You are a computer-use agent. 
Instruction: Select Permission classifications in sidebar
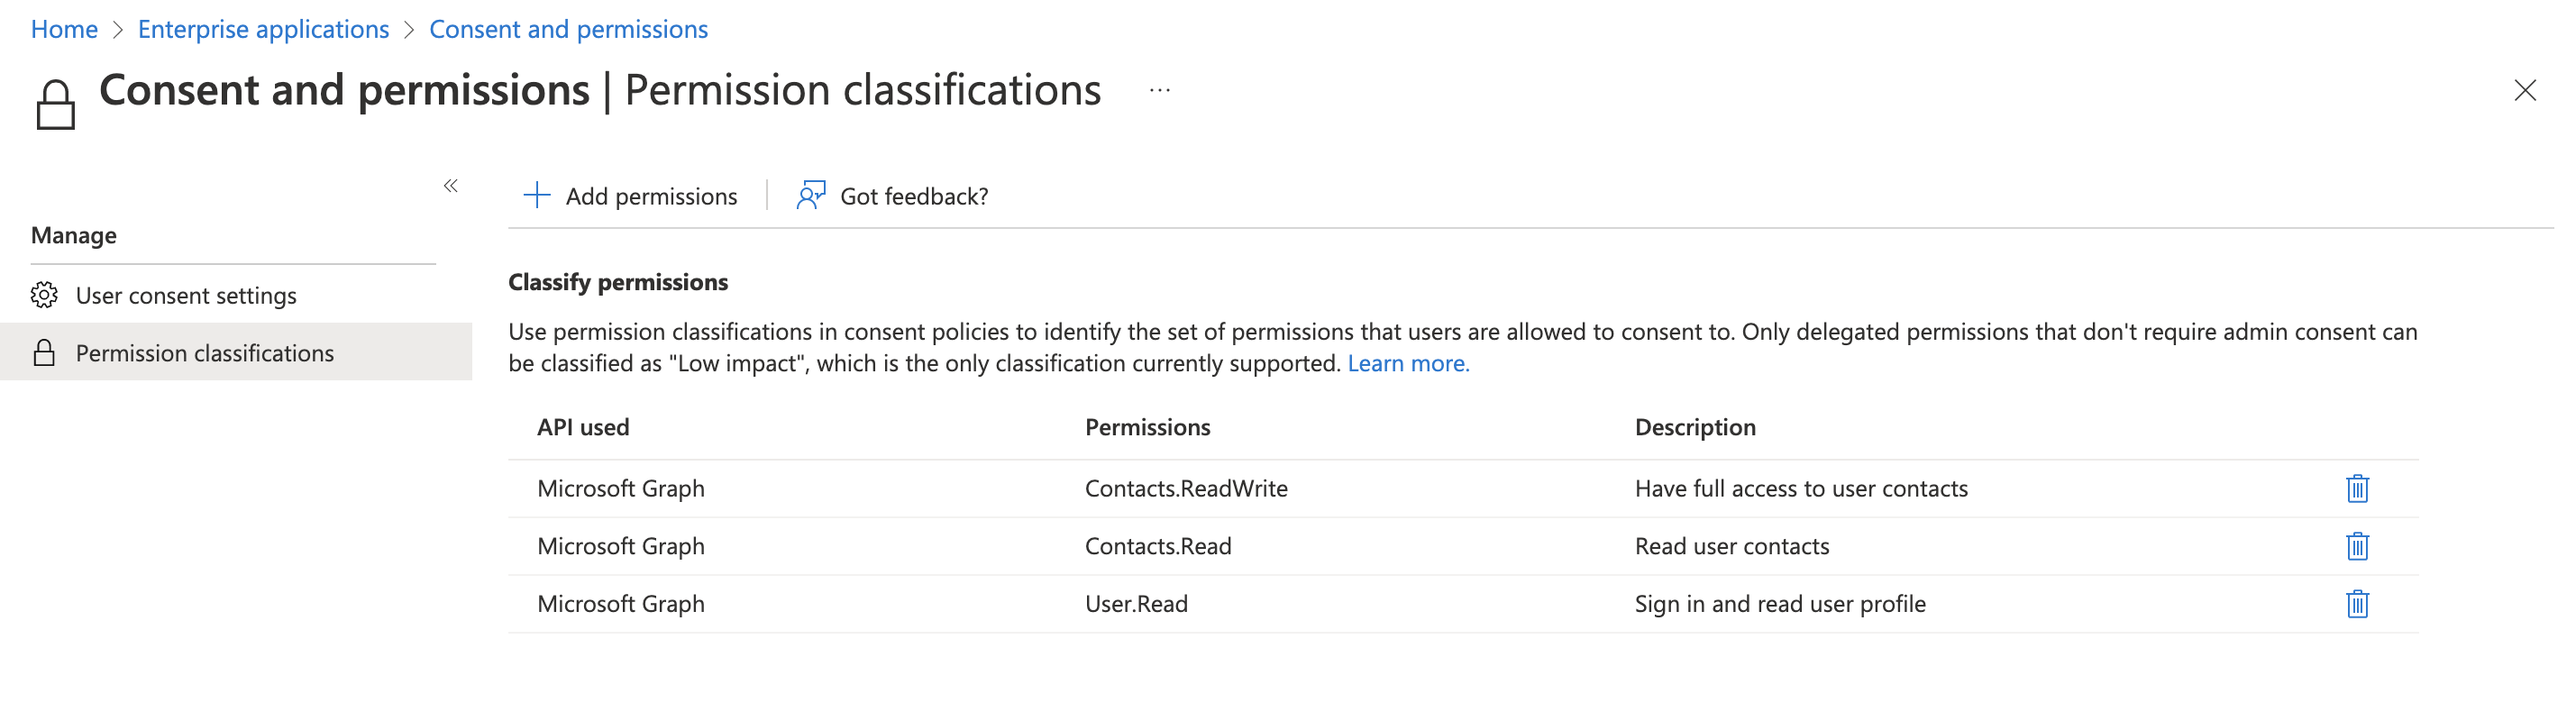pyautogui.click(x=204, y=353)
